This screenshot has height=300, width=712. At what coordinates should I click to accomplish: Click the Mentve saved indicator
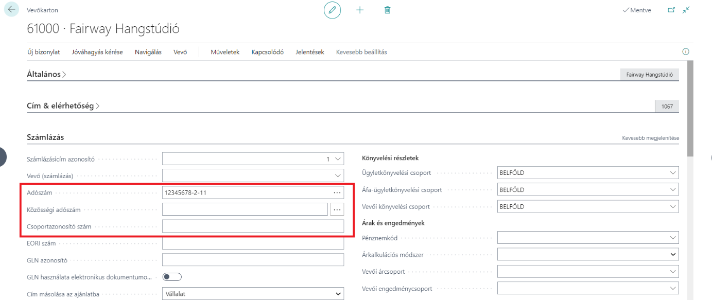637,10
